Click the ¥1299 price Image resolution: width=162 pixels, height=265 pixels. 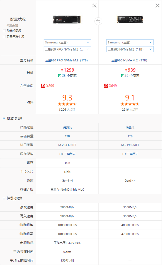click(67, 70)
